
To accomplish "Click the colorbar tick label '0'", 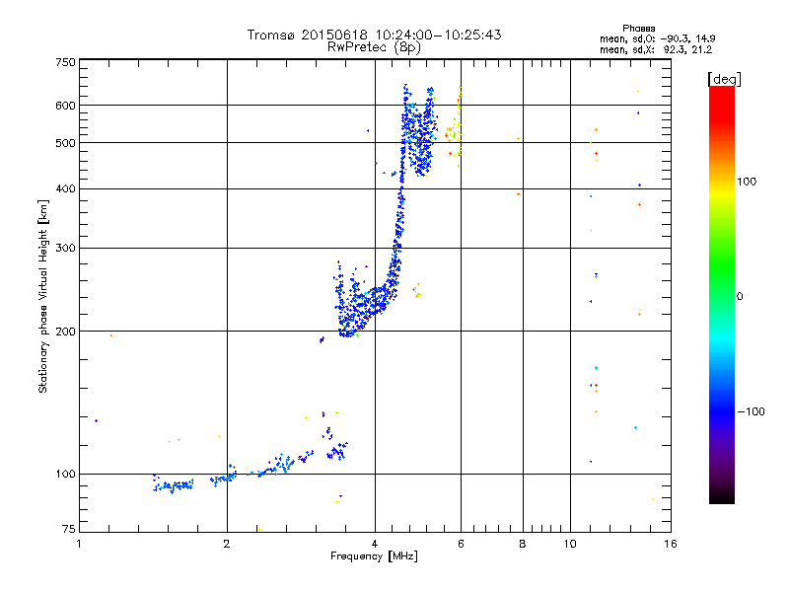I will 740,297.
